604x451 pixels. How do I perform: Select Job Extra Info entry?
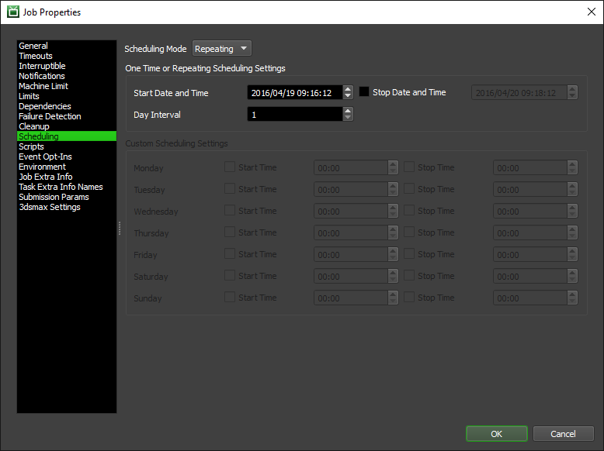[67, 177]
